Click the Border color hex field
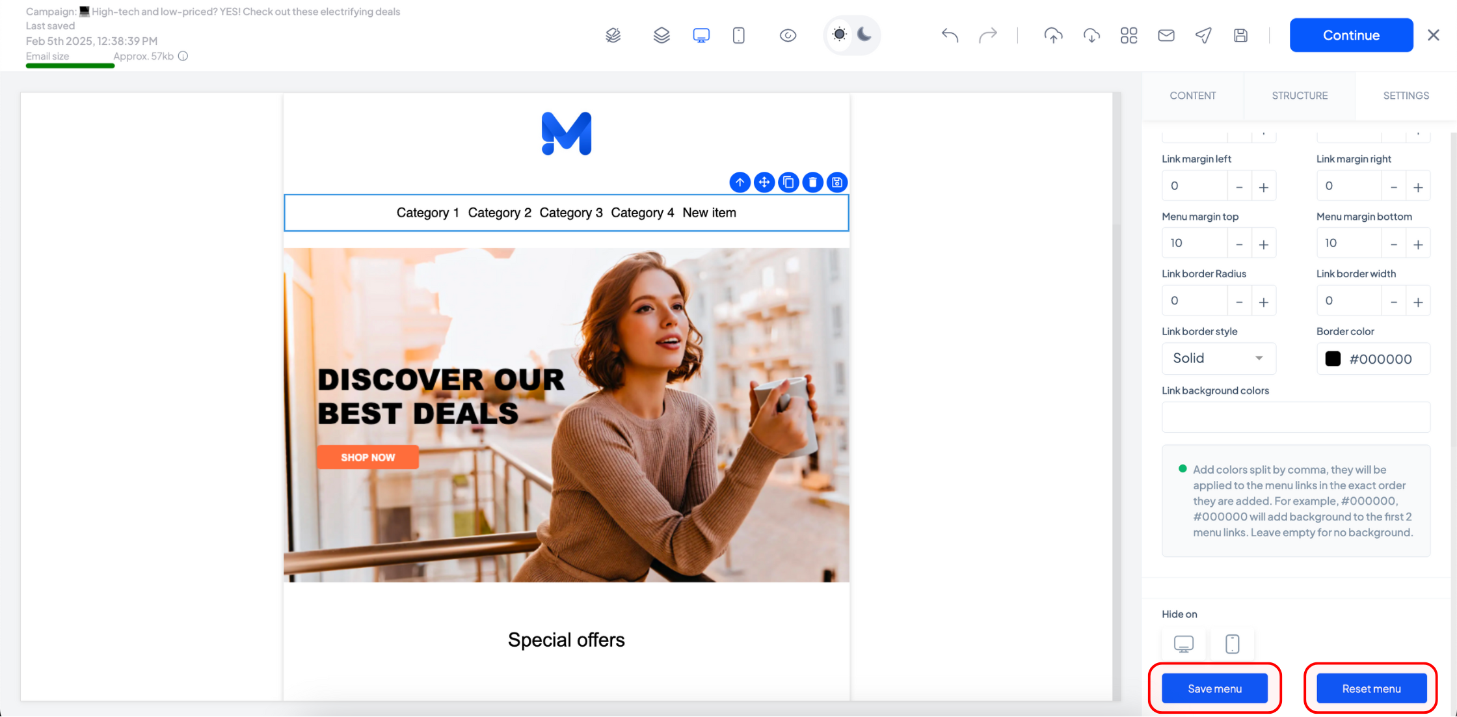1457x717 pixels. tap(1381, 358)
